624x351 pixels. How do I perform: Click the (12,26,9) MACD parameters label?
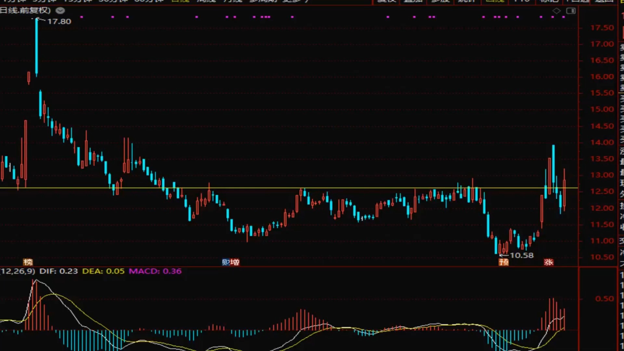tap(18, 271)
